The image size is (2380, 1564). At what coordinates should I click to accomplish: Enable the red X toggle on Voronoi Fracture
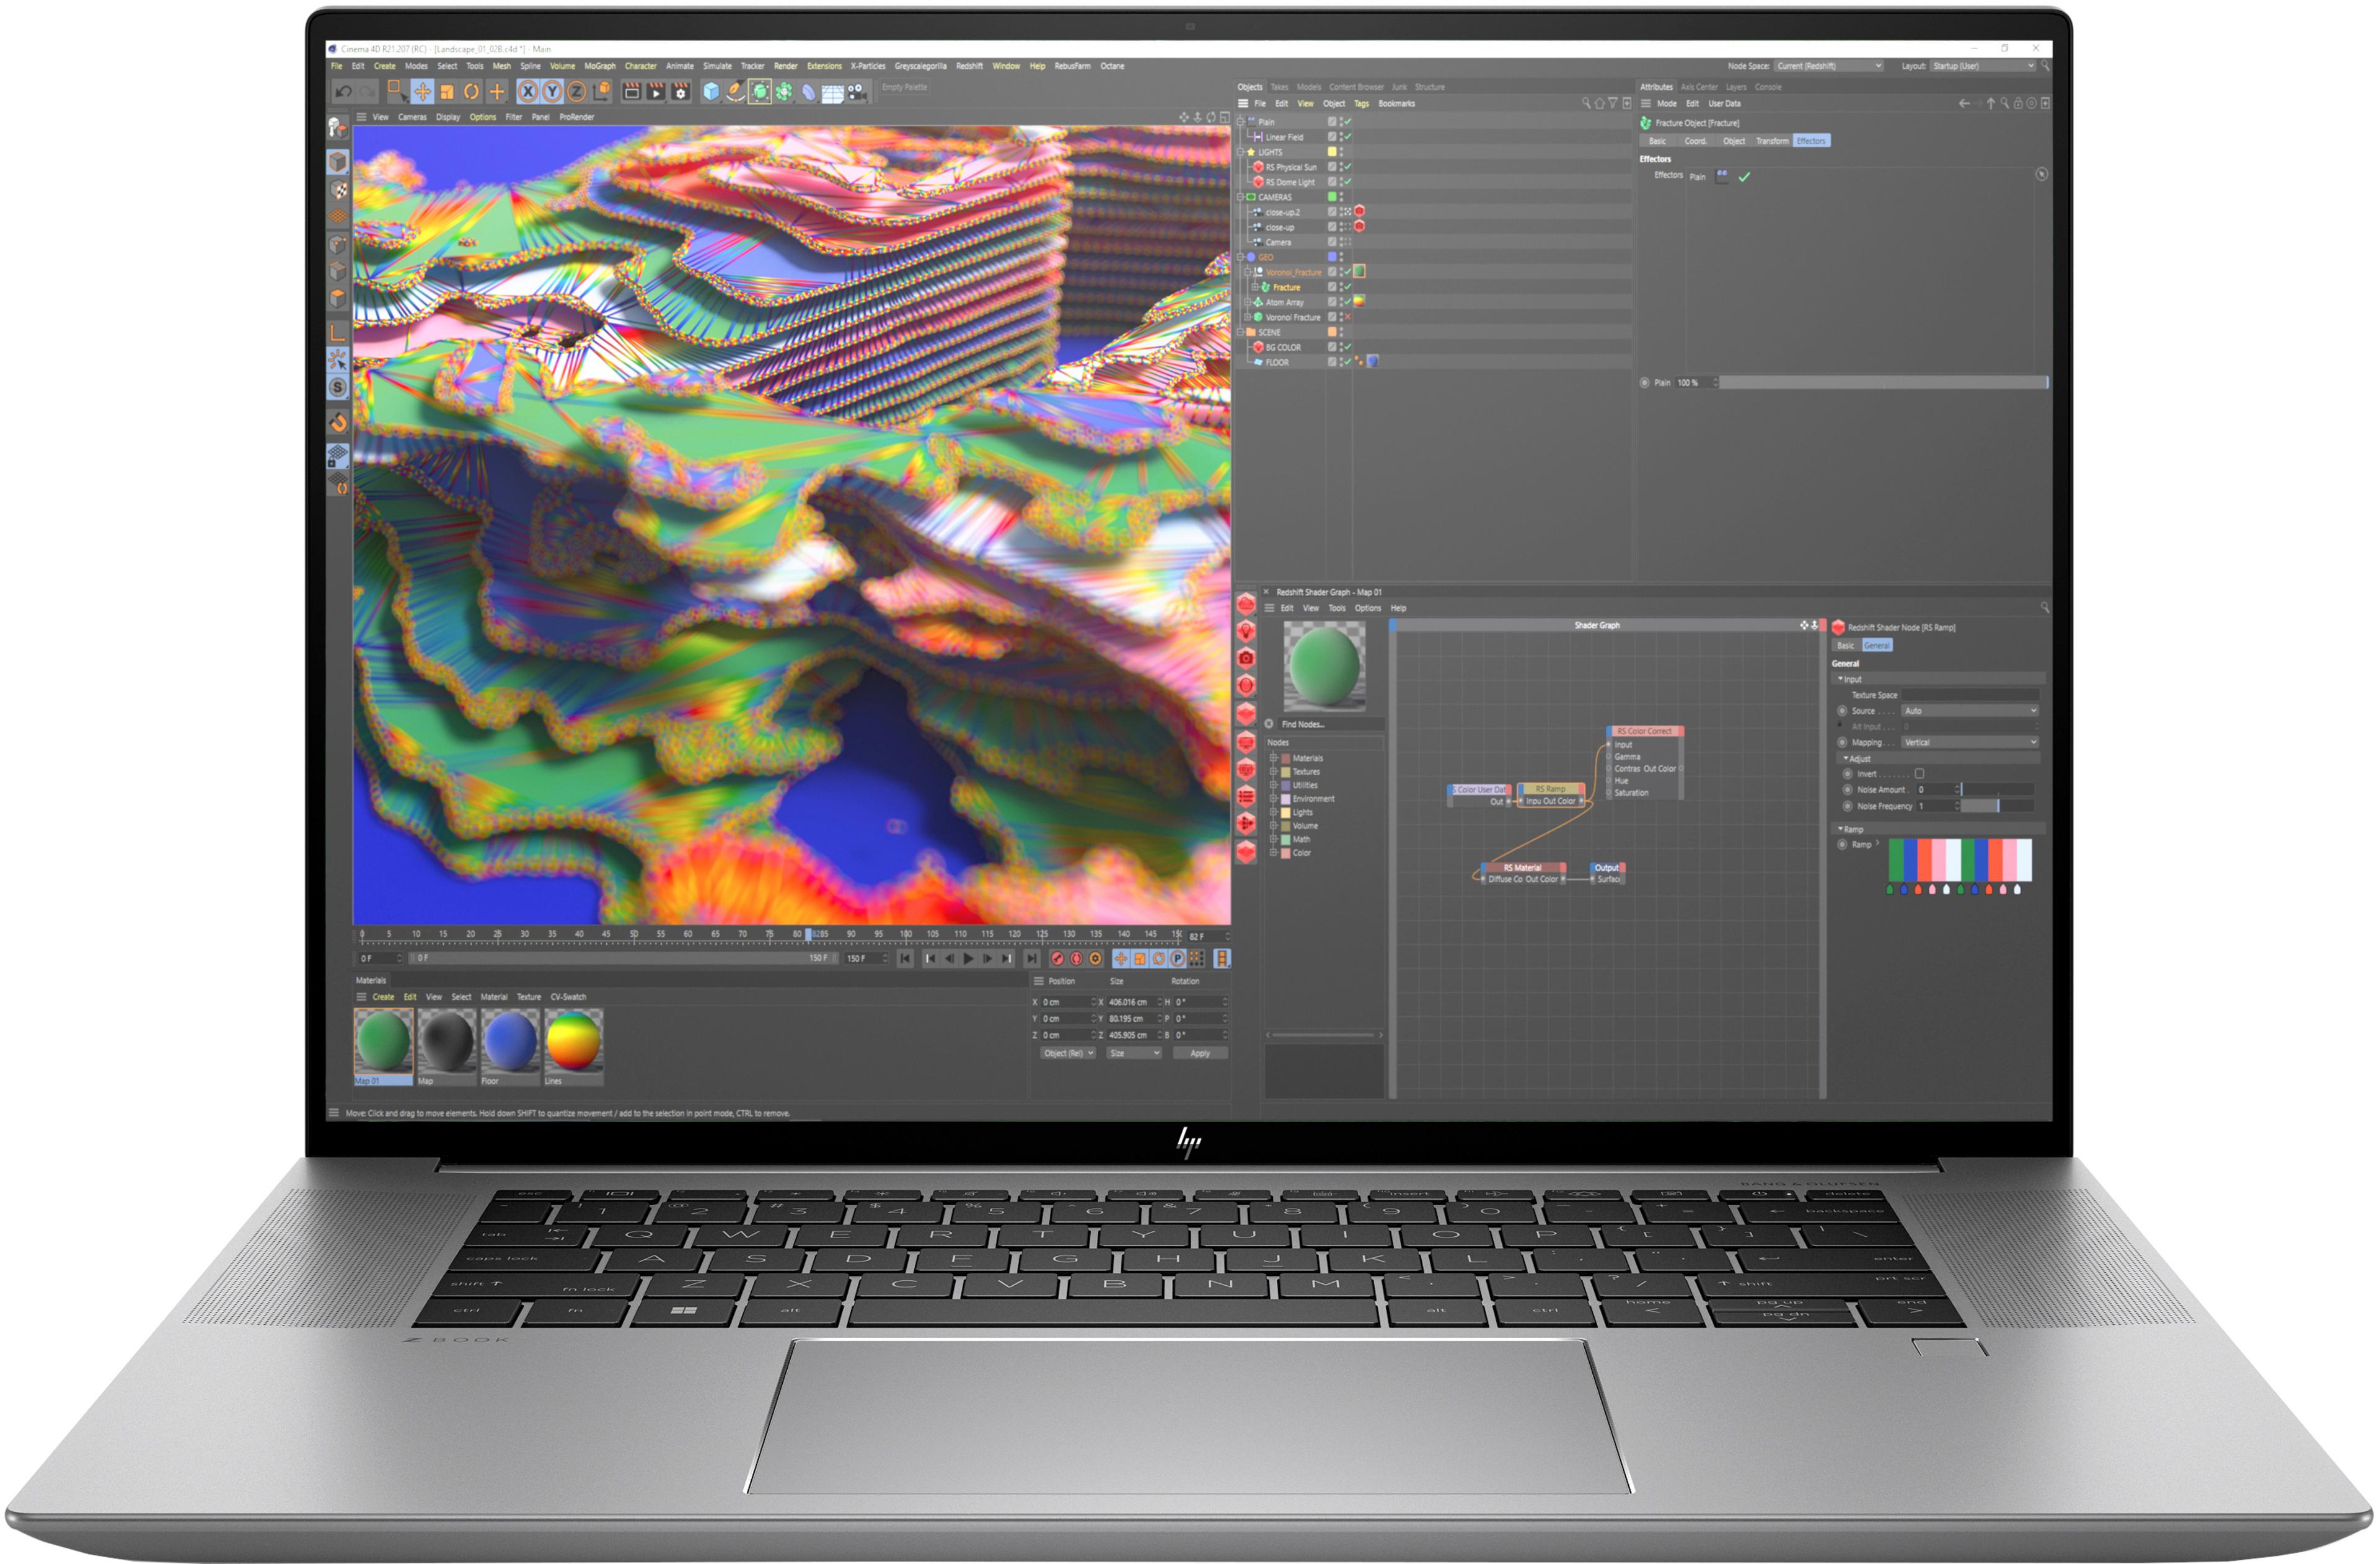1348,317
